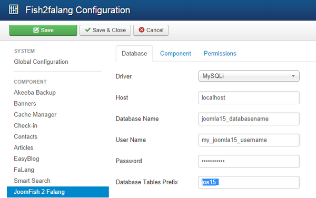316x198 pixels.
Task: Click the Save & Close button
Action: (105, 30)
